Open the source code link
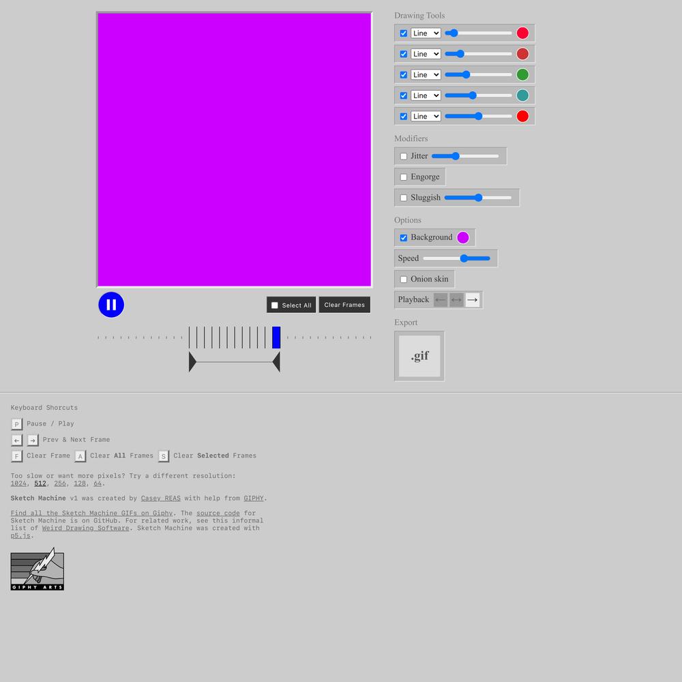This screenshot has width=682, height=682. click(x=218, y=514)
